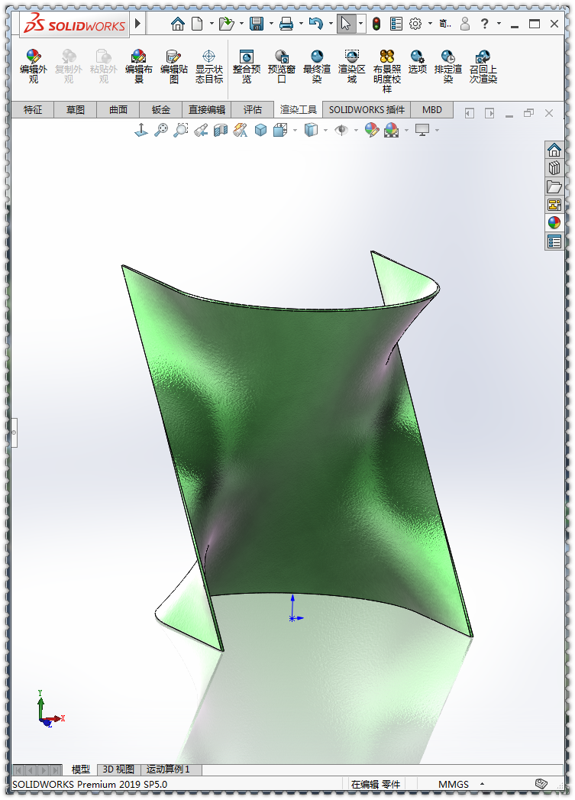Expand the SOLIDWORKS menu arrow beside logo
Image resolution: width=575 pixels, height=800 pixels.
click(137, 24)
